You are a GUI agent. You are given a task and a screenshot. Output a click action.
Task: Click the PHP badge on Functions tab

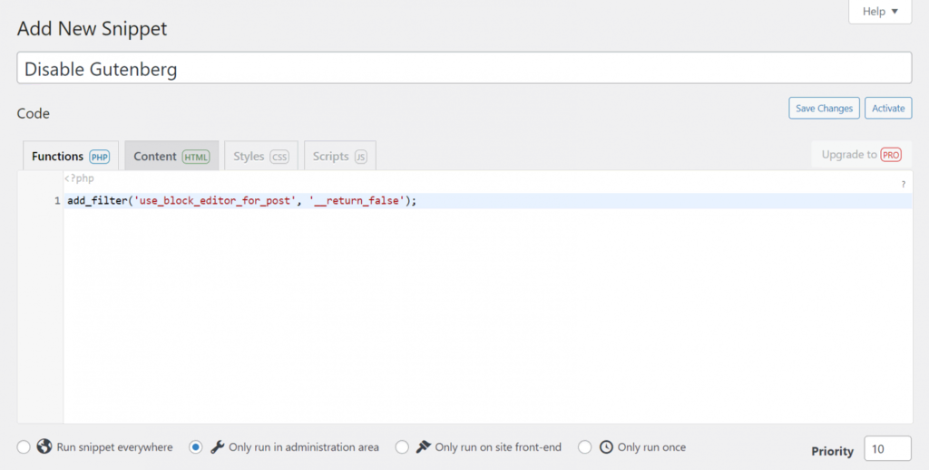pyautogui.click(x=99, y=157)
